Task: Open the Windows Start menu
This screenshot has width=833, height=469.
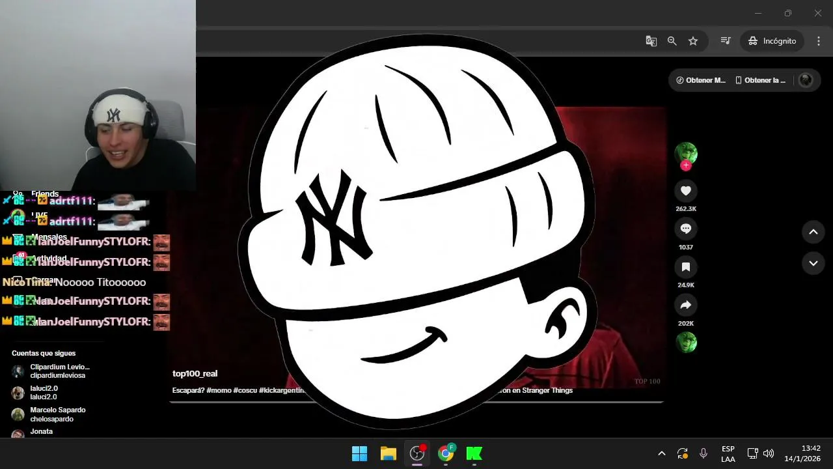Action: pos(359,453)
